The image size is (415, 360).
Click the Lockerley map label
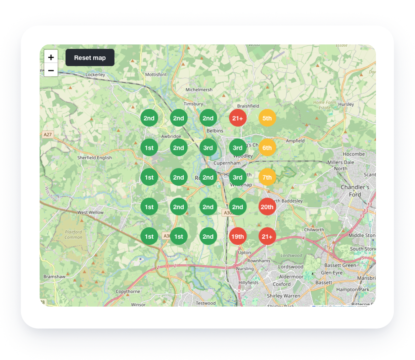(95, 75)
